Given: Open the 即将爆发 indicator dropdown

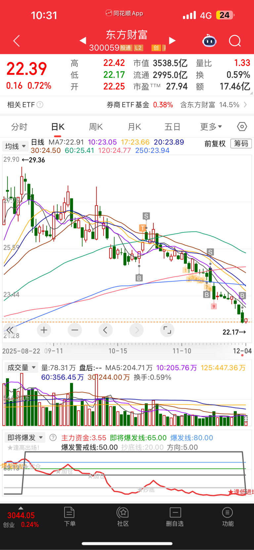Looking at the screenshot, I should (25, 437).
